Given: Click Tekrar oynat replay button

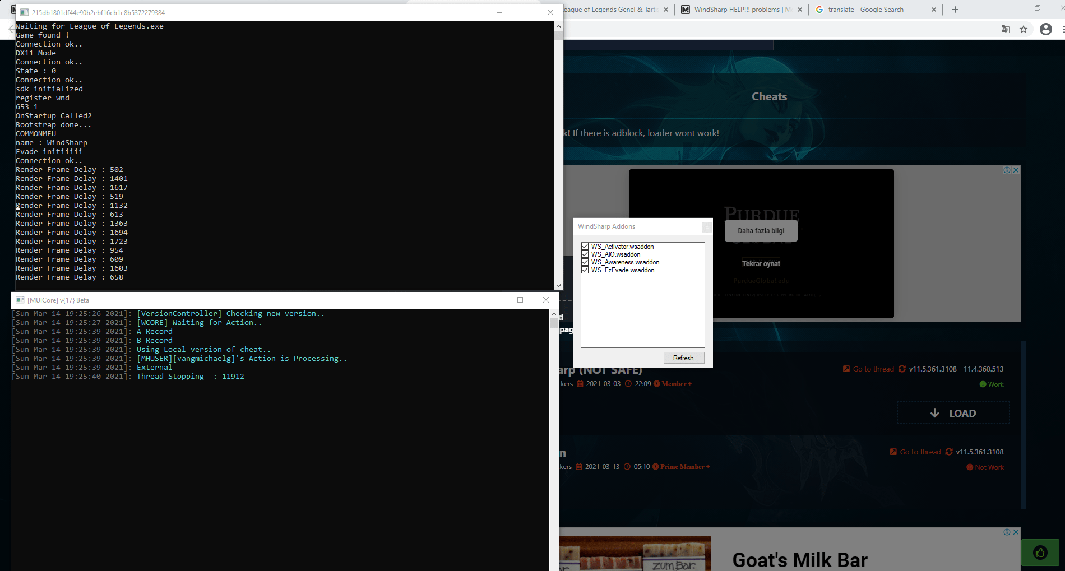Looking at the screenshot, I should pos(761,264).
